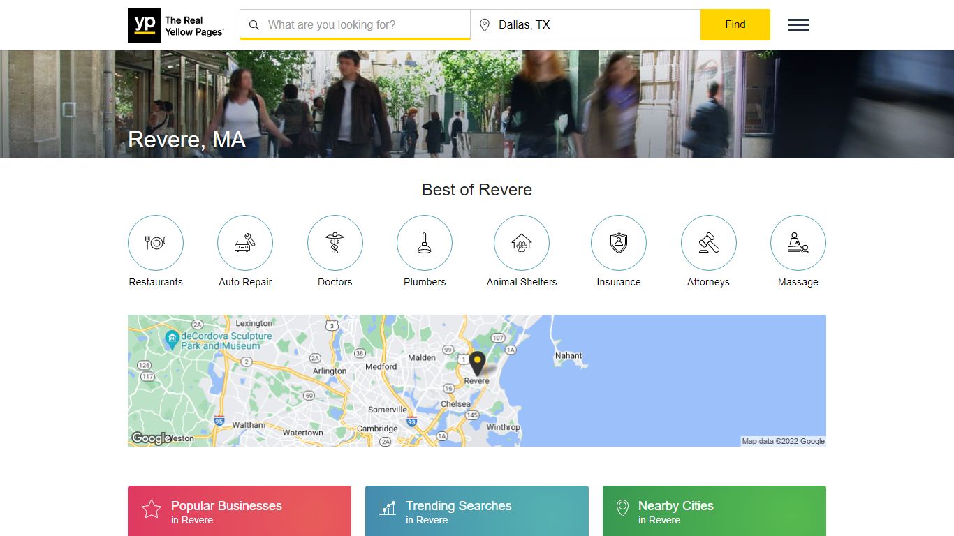Focus the 'What are you looking for?' field
Screen dimensions: 954x536
[355, 24]
